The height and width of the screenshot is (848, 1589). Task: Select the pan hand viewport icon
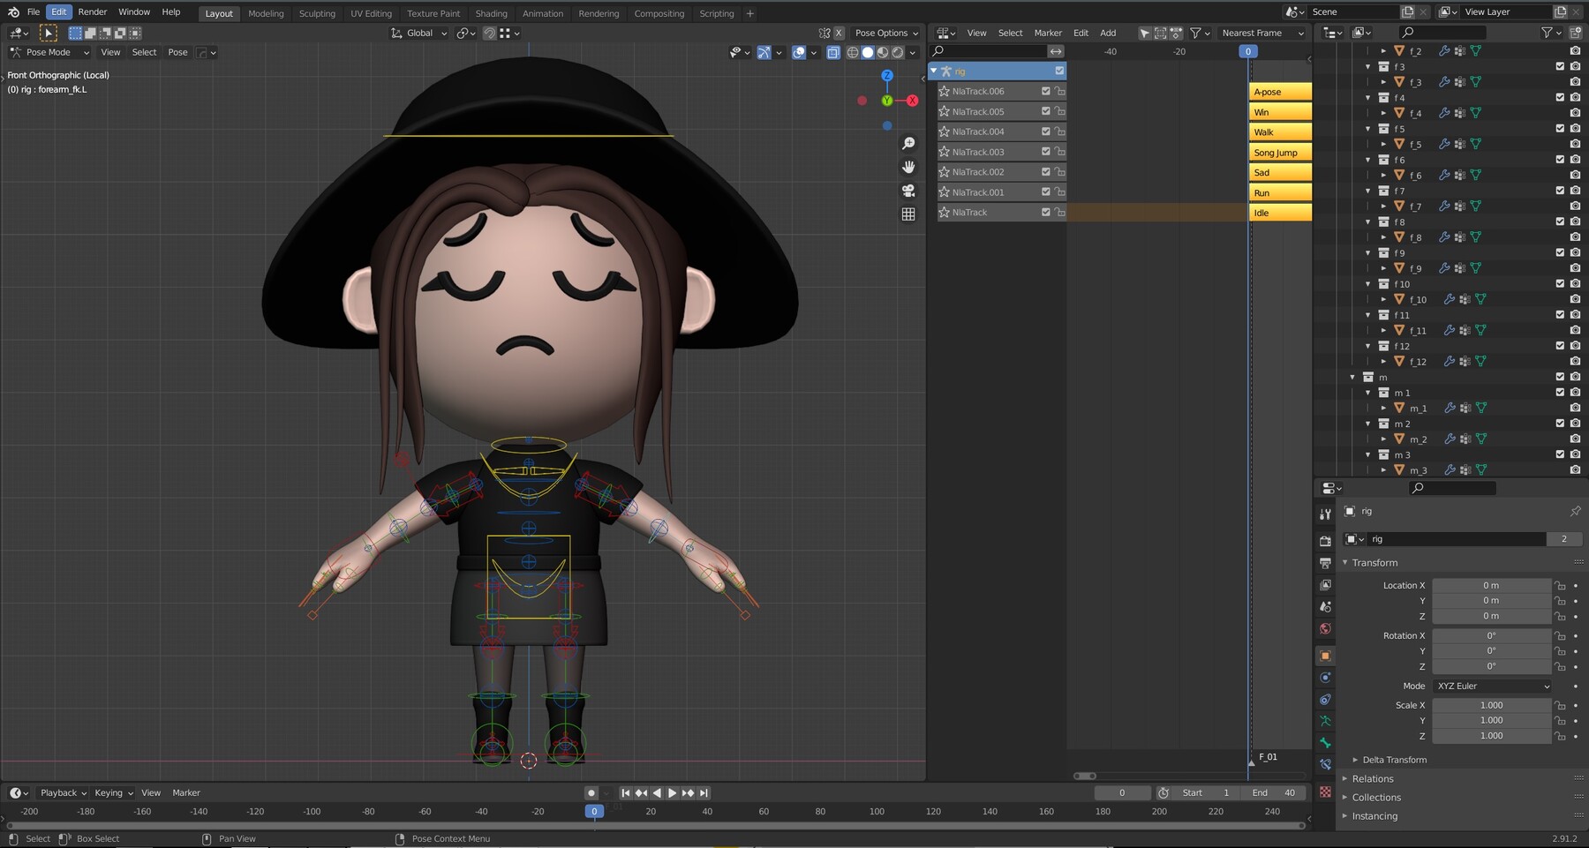coord(908,168)
